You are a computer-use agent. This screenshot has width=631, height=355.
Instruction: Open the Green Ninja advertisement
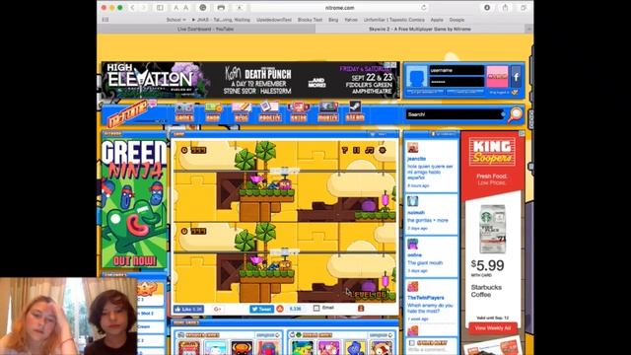coord(134,204)
